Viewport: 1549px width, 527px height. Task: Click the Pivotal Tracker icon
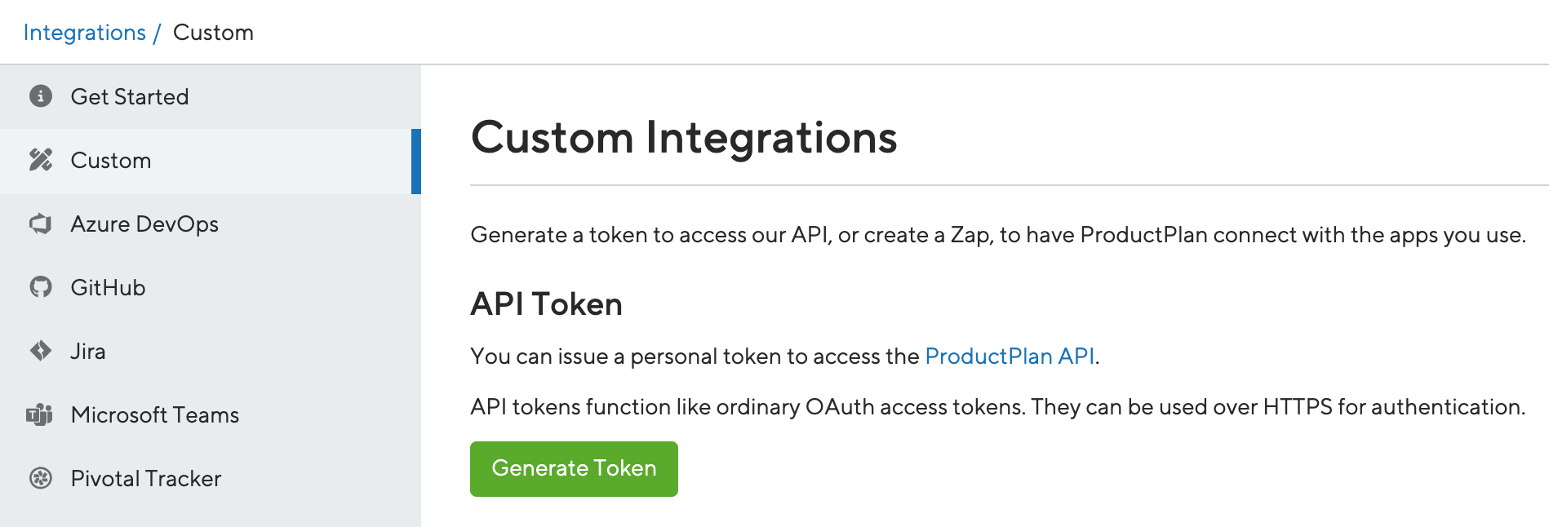(38, 478)
